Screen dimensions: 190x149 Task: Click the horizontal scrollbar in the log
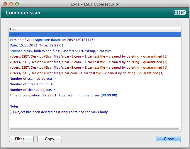coord(94,129)
